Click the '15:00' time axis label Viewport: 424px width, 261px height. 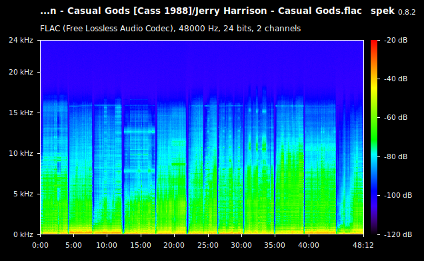coord(141,245)
